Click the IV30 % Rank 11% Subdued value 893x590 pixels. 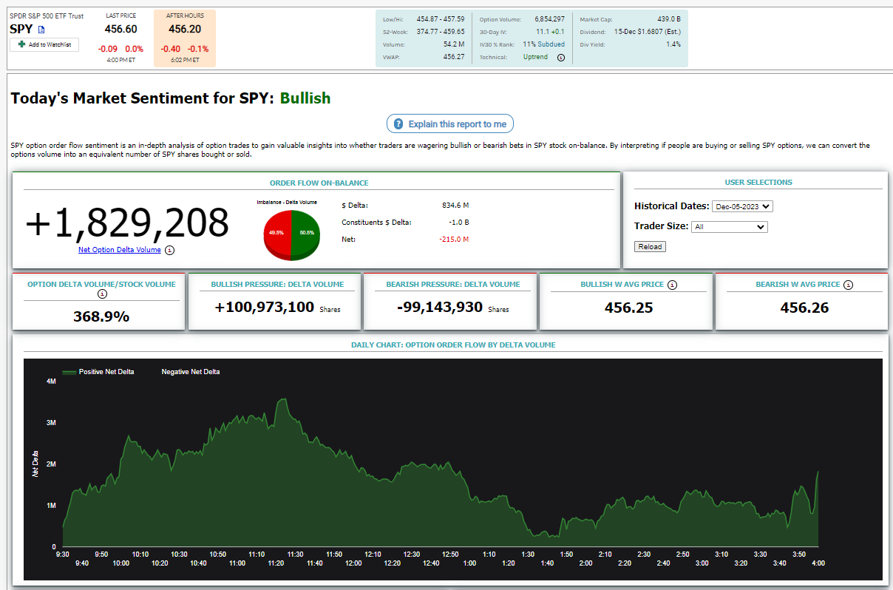pyautogui.click(x=543, y=44)
